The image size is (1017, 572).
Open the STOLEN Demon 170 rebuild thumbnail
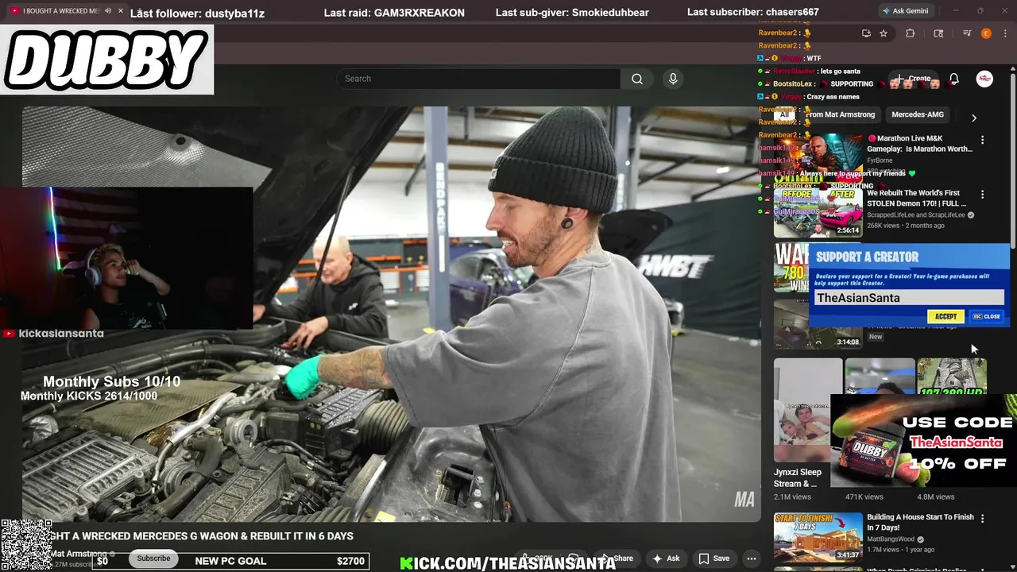[818, 212]
